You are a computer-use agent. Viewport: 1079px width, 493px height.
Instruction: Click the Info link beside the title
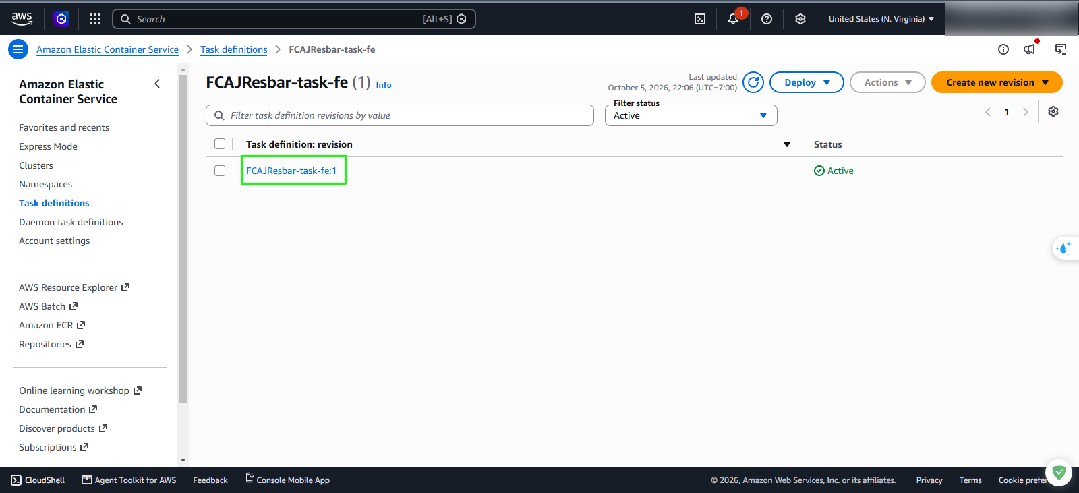[x=384, y=85]
